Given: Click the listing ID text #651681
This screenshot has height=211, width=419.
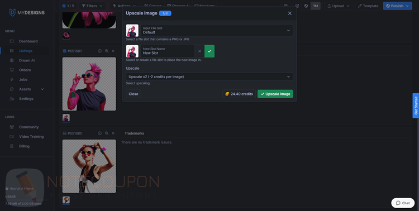Looking at the screenshot, I should [x=74, y=51].
